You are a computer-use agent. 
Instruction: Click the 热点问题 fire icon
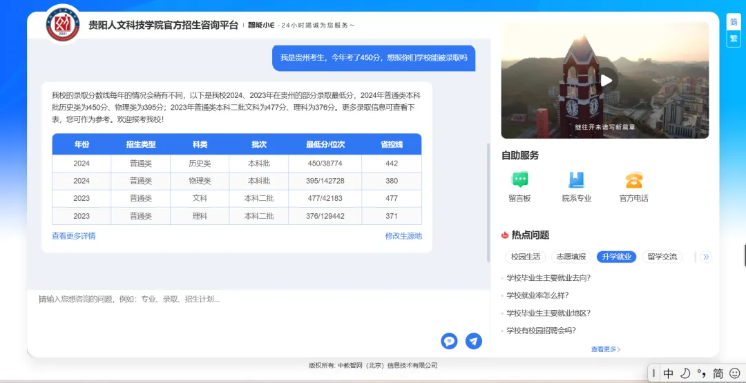(x=505, y=235)
